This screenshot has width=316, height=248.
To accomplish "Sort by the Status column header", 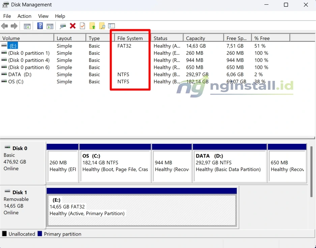I will (x=167, y=38).
